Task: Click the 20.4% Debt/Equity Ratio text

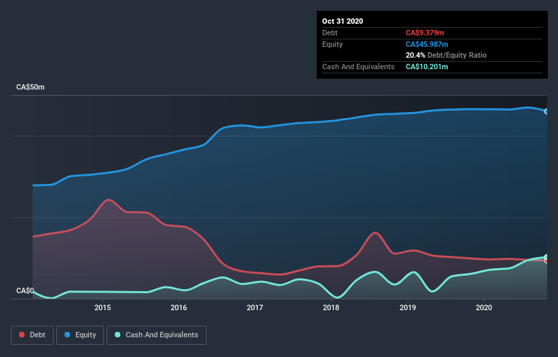Action: pos(447,55)
